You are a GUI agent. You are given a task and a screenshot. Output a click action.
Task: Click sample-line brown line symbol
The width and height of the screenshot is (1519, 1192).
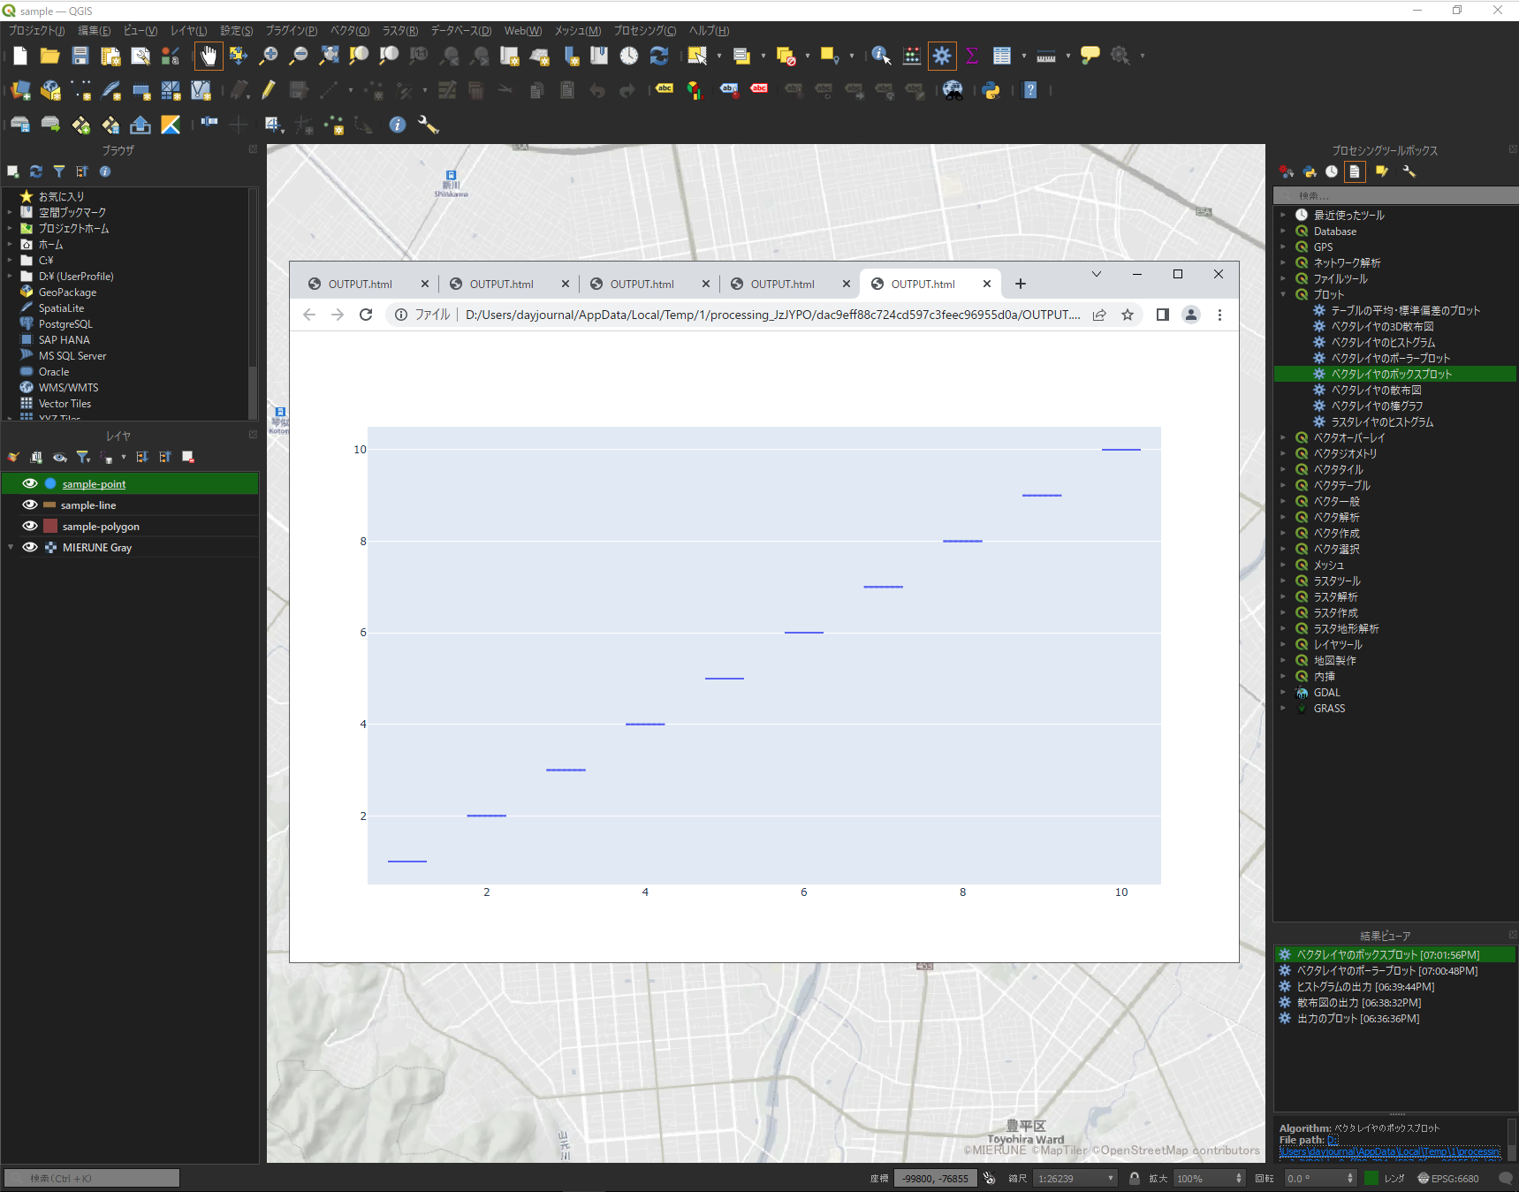49,505
